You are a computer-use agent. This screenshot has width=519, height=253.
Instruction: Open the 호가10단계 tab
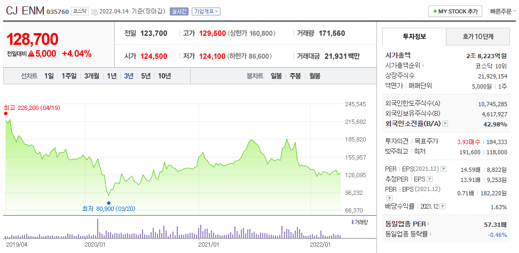tap(478, 37)
